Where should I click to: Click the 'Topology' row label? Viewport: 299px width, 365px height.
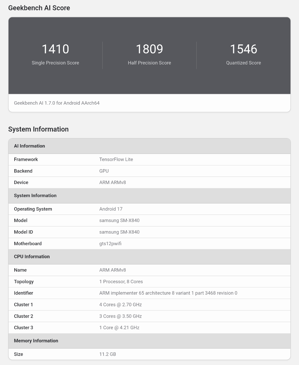click(x=24, y=282)
